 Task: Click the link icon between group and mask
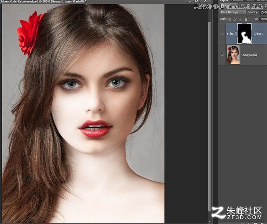click(x=236, y=34)
